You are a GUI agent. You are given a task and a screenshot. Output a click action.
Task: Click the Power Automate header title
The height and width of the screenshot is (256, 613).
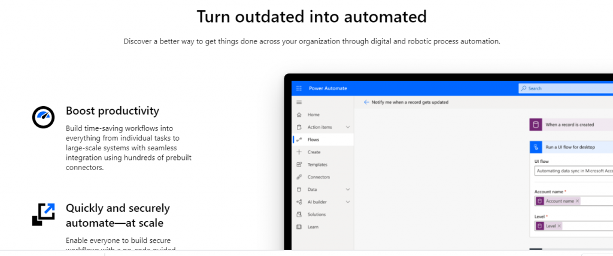[x=327, y=88]
